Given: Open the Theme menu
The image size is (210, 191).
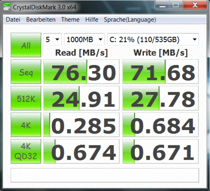Looking at the screenshot, I should pos(70,20).
